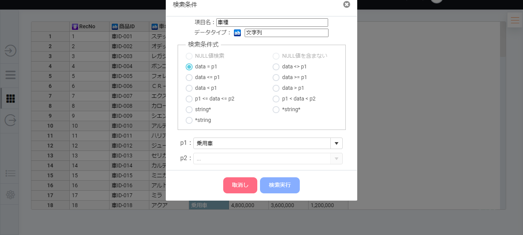This screenshot has height=235, width=523.
Task: Choose the 'string*' prefix search option
Action: pos(189,109)
